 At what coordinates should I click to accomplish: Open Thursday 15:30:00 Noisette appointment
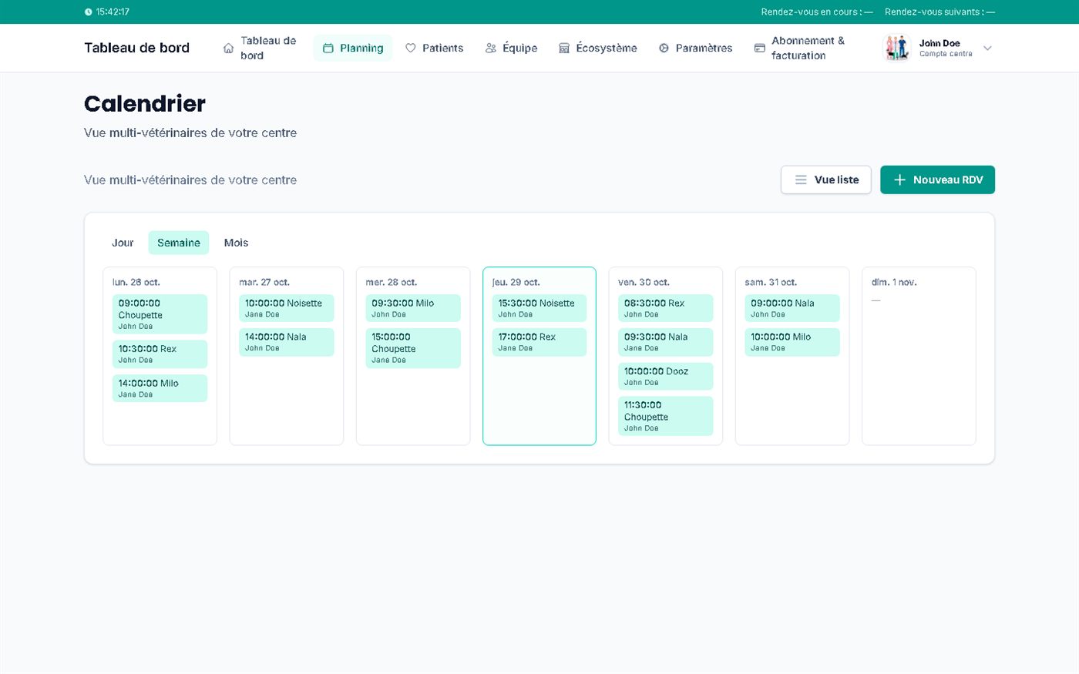click(x=539, y=308)
